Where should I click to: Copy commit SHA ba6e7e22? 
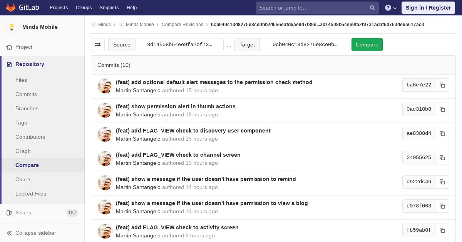click(442, 85)
